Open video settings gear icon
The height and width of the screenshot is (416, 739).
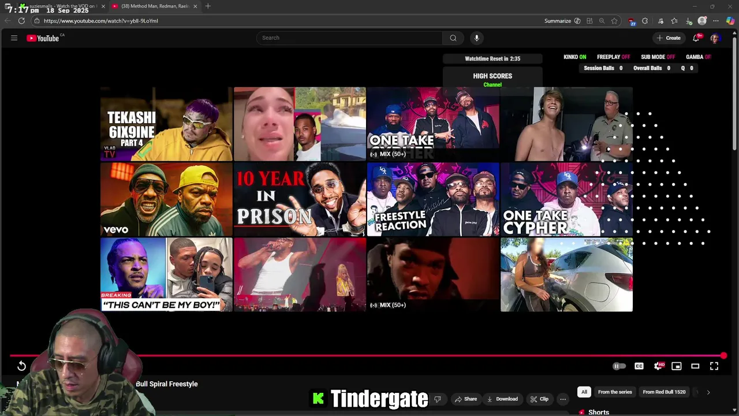(658, 366)
